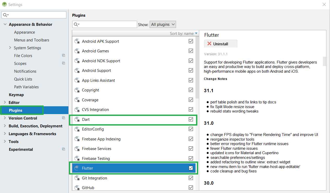Click the Uninstall button for Flutter

point(221,43)
